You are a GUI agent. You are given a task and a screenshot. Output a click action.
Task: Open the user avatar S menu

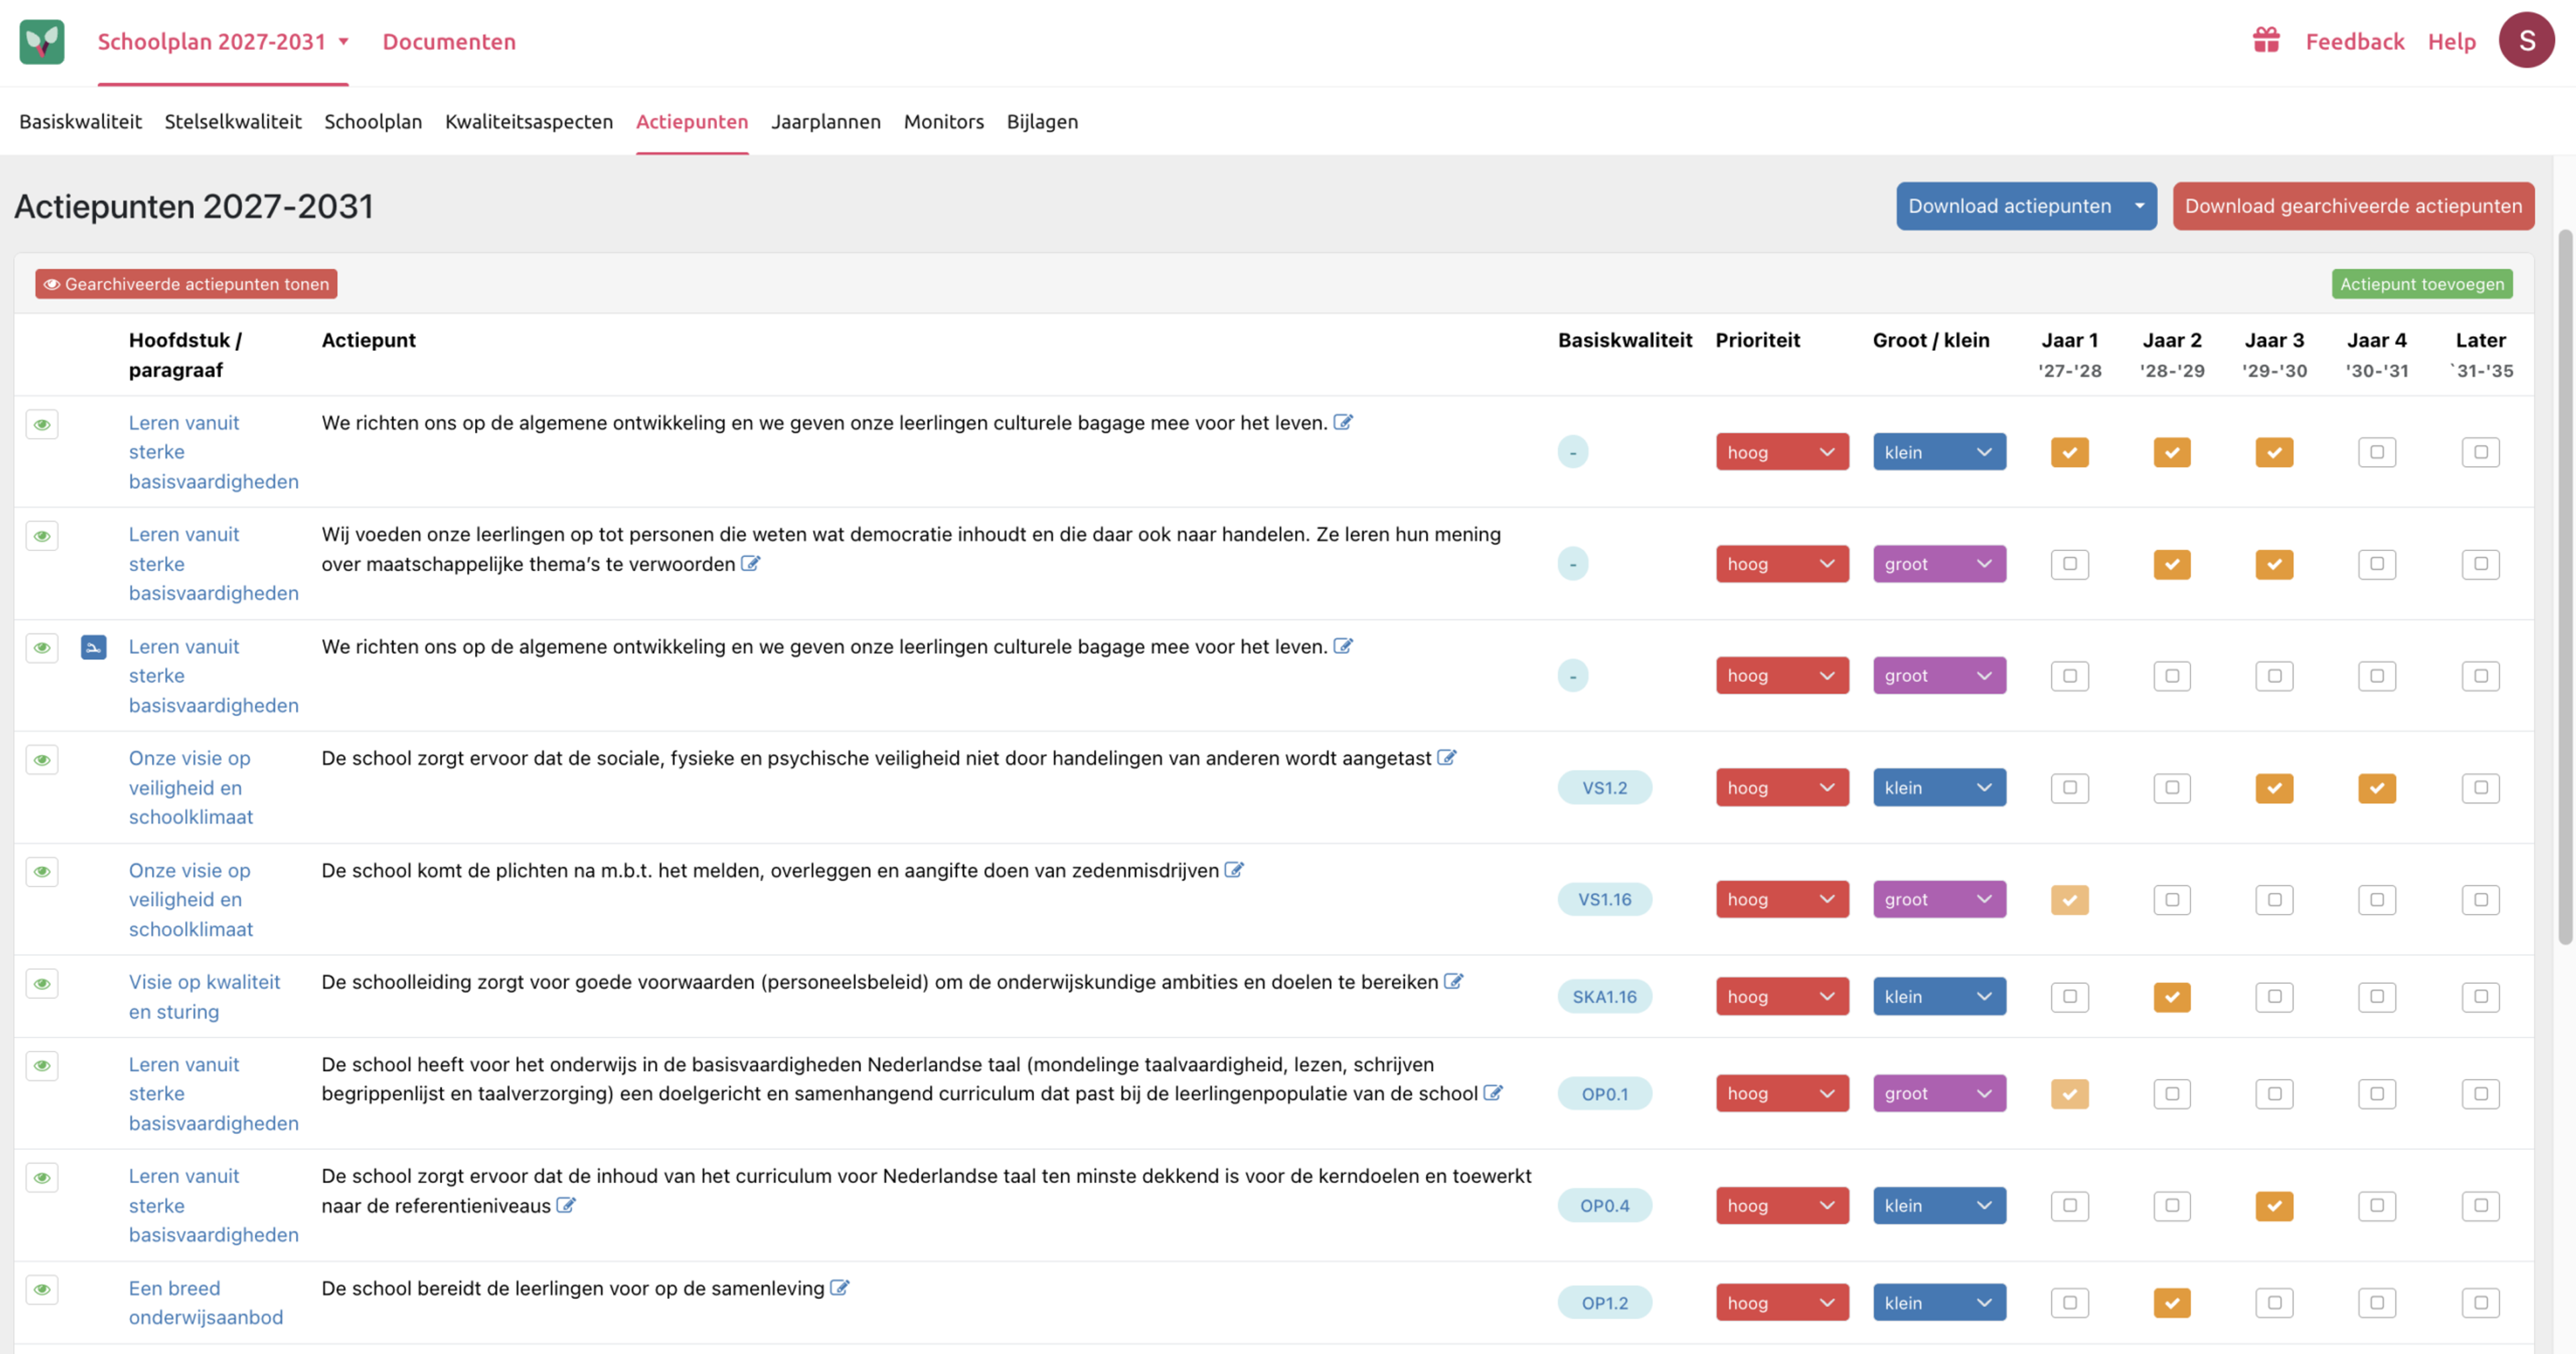pos(2526,40)
